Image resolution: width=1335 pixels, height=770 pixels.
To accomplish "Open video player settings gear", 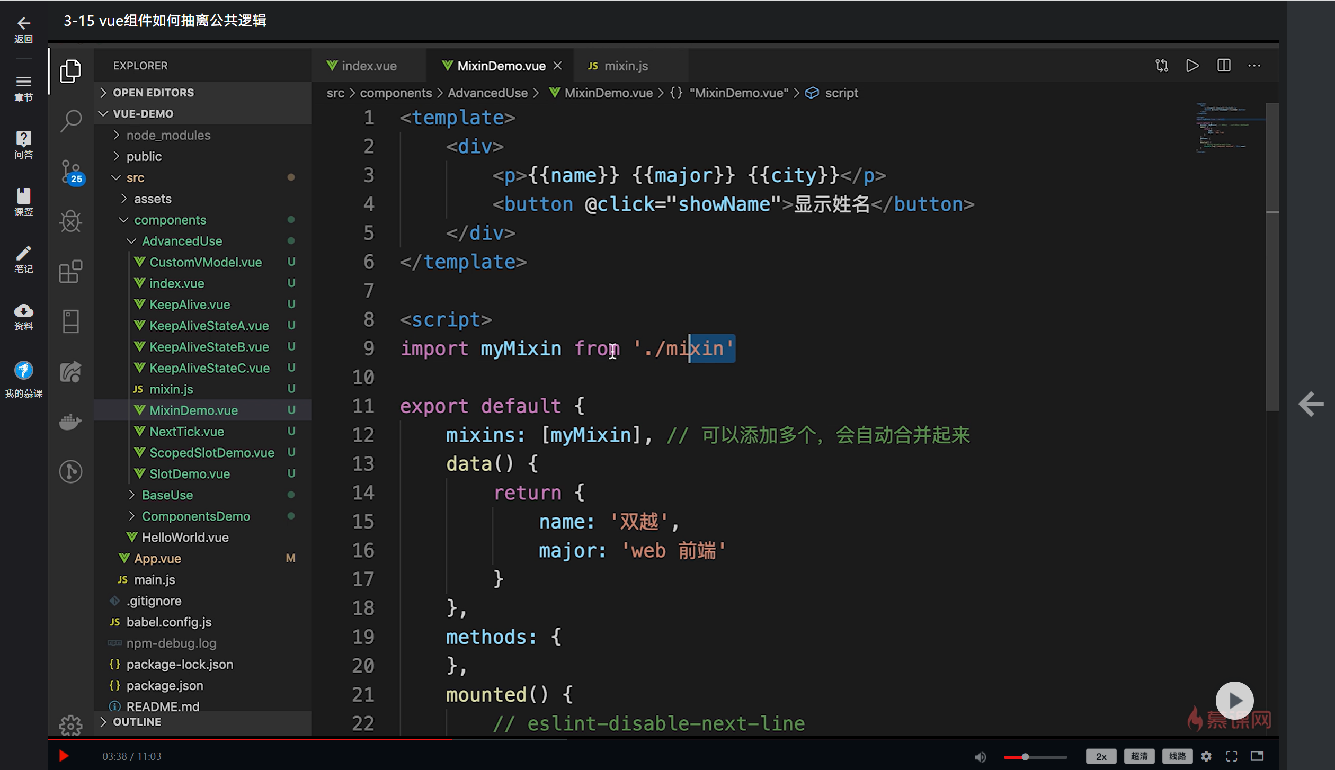I will point(1206,756).
